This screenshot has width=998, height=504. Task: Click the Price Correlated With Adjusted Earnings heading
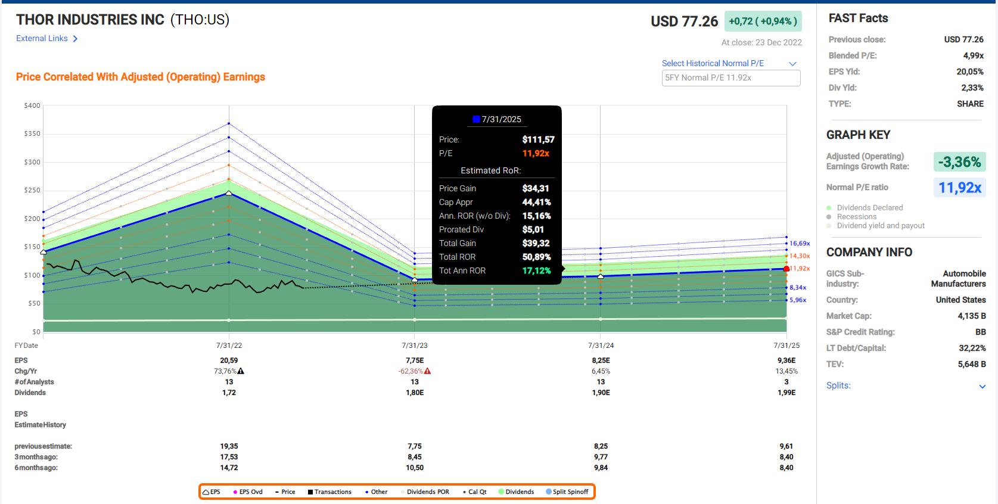(141, 77)
